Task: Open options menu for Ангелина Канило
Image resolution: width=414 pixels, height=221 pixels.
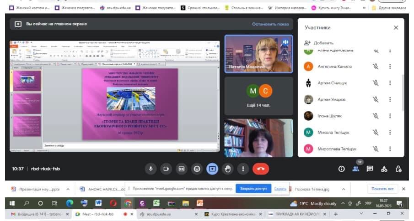Action: coord(390,67)
